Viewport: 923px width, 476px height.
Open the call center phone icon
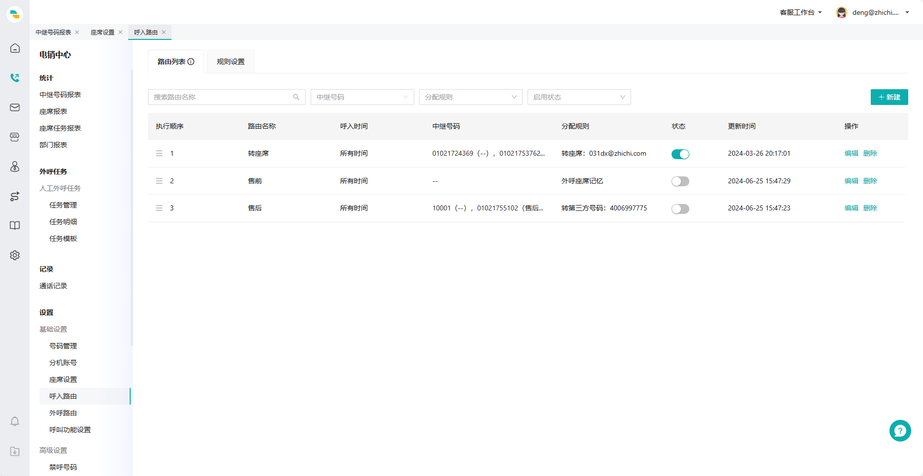coord(15,78)
